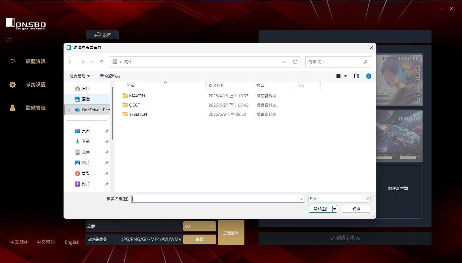This screenshot has width=462, height=263.
Task: Click the 主題匯出 button
Action: [231, 233]
